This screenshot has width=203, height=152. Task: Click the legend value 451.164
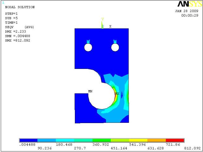[119, 148]
